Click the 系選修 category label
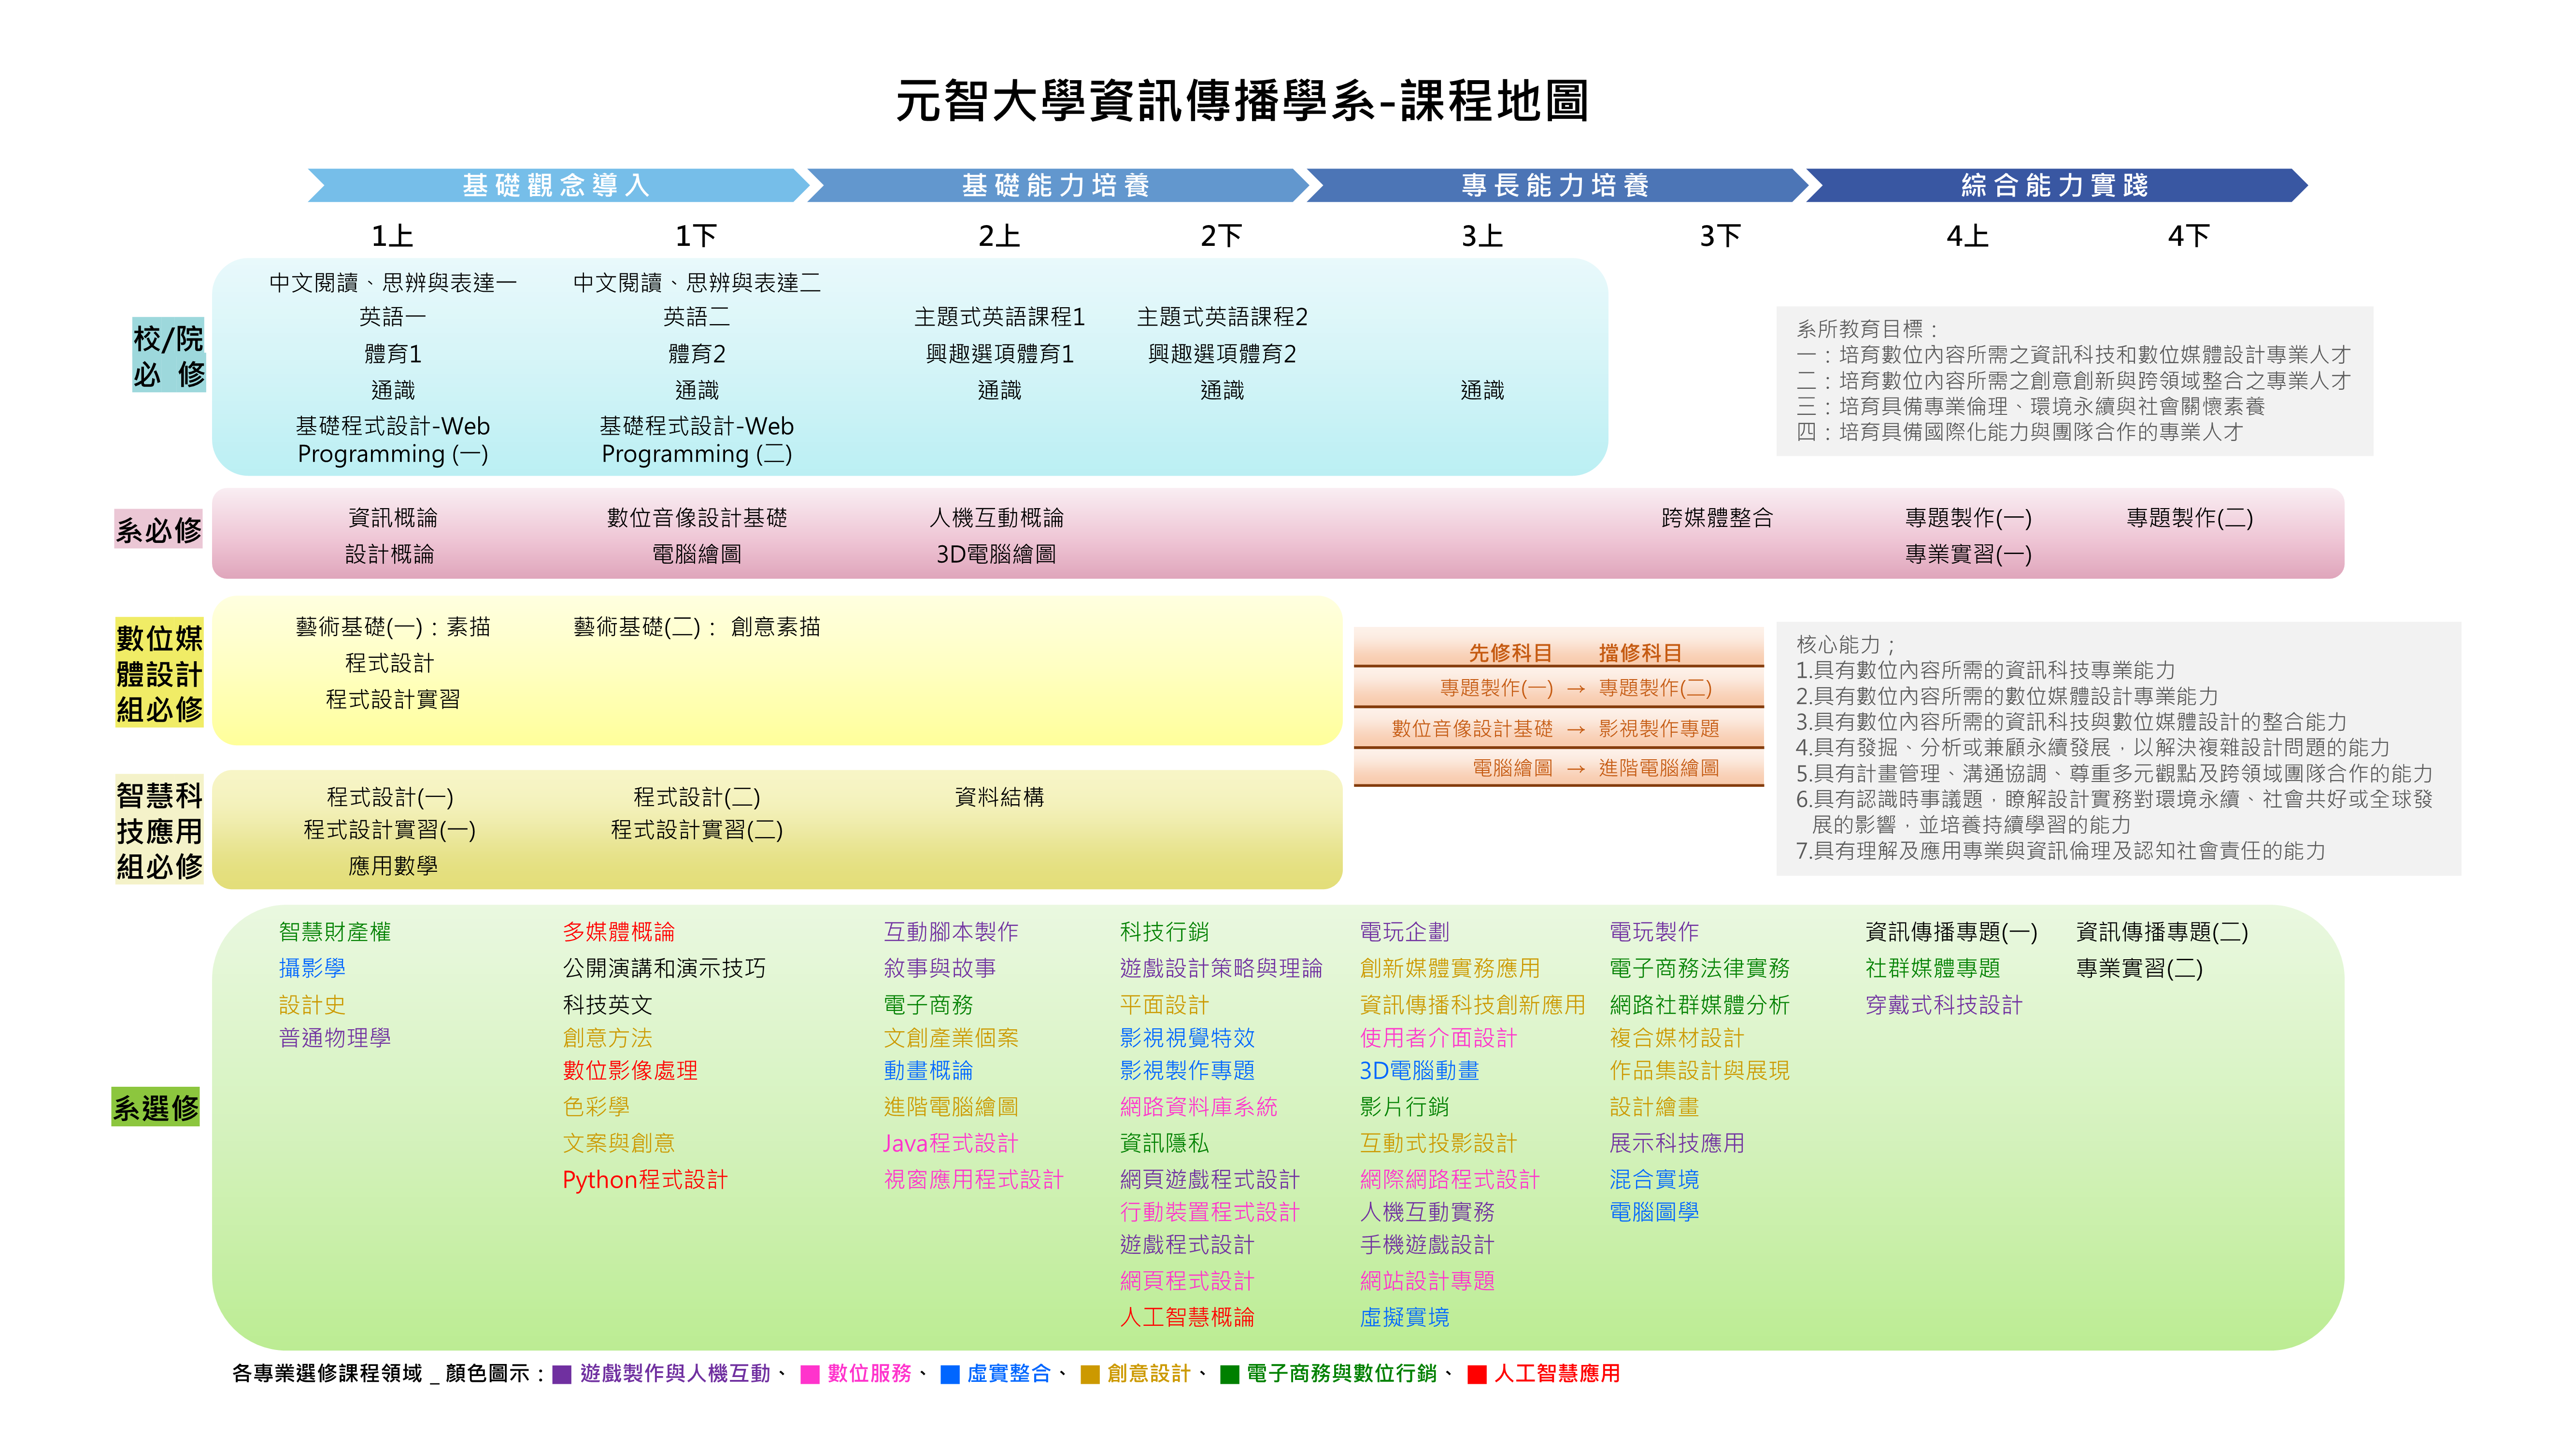This screenshot has width=2576, height=1449. tap(156, 1108)
